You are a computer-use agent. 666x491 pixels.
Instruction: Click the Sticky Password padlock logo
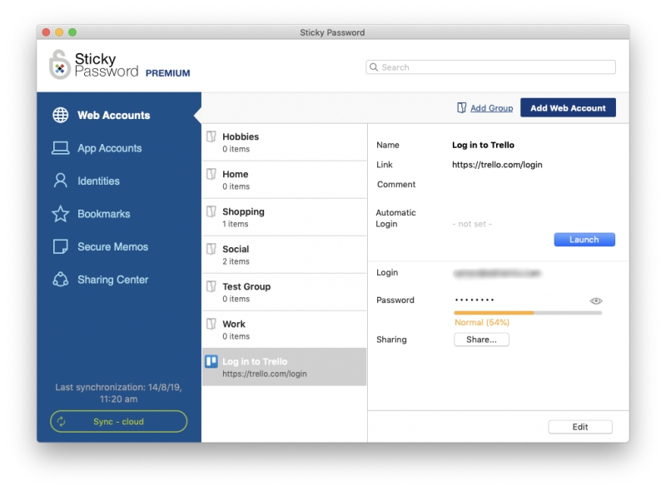[x=59, y=65]
